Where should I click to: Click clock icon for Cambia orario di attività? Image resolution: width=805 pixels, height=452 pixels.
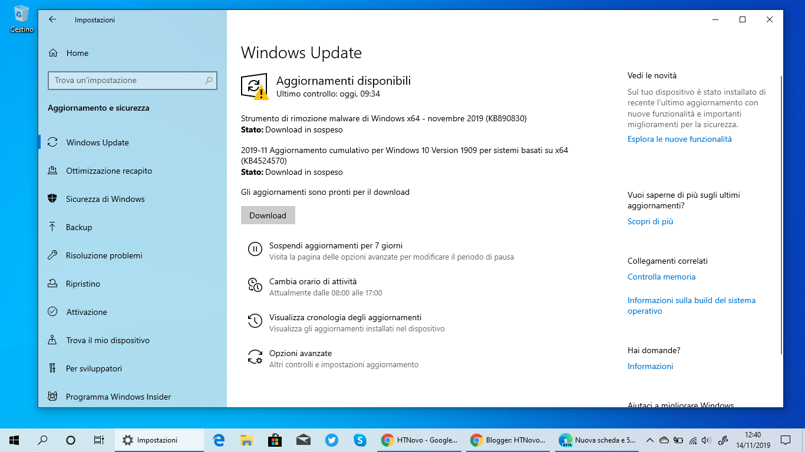click(255, 285)
